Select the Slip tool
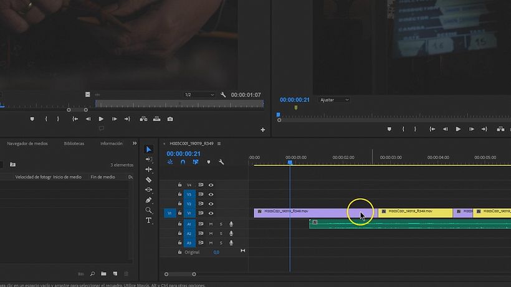Image resolution: width=511 pixels, height=287 pixels. click(148, 190)
